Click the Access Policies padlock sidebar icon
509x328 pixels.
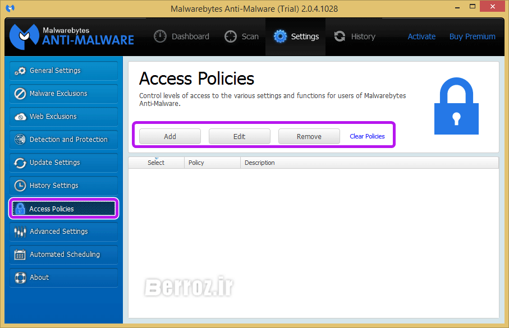point(20,209)
